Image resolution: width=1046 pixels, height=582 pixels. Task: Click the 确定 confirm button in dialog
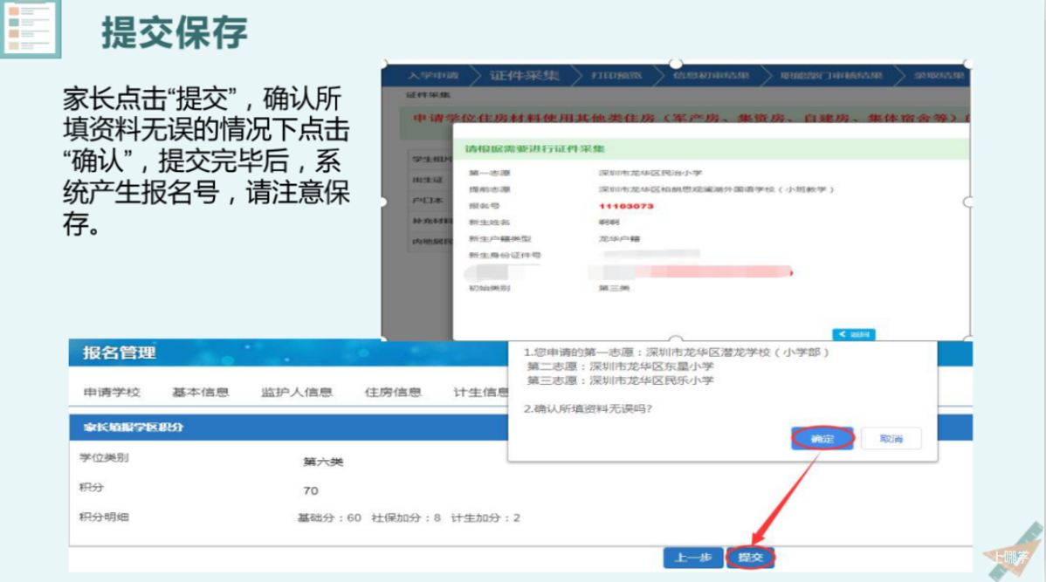click(x=822, y=439)
